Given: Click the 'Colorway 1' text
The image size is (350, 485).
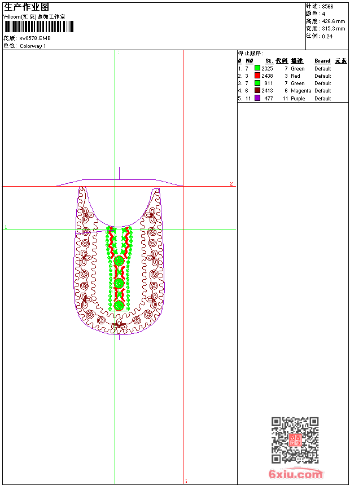Looking at the screenshot, I should pos(33,46).
